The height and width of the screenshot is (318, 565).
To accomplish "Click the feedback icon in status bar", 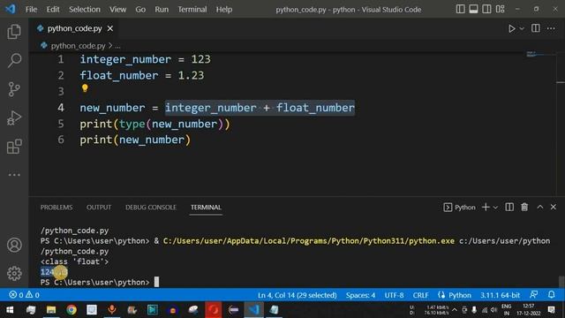I will 533,294.
